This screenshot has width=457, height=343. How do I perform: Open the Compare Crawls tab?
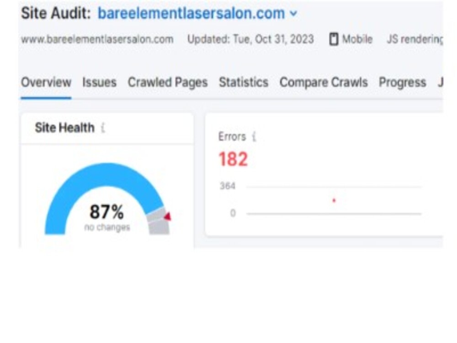coord(324,82)
